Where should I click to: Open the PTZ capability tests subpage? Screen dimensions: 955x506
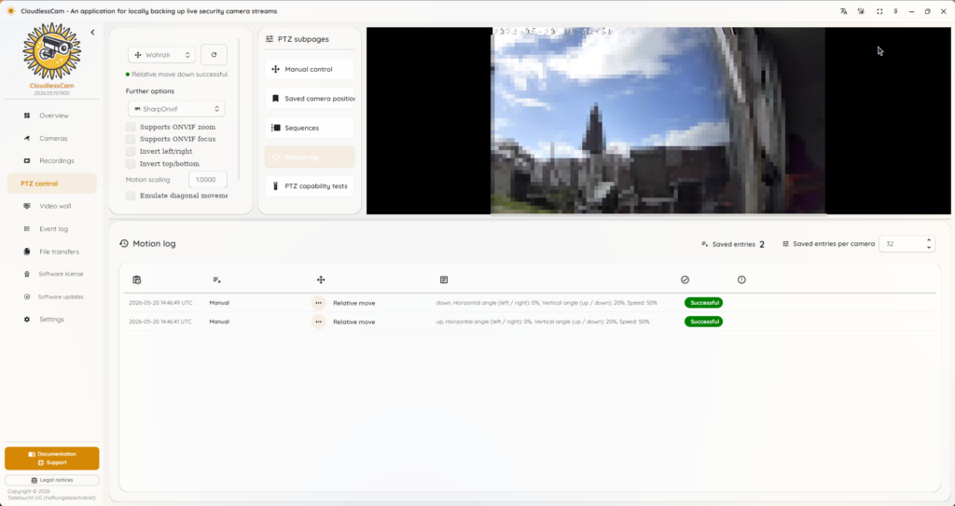tap(310, 186)
